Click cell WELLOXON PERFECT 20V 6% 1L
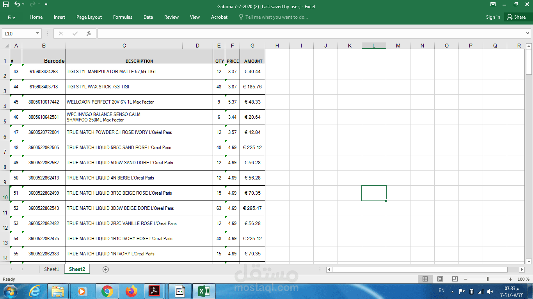Screen dimensions: 533x299 click(x=139, y=102)
